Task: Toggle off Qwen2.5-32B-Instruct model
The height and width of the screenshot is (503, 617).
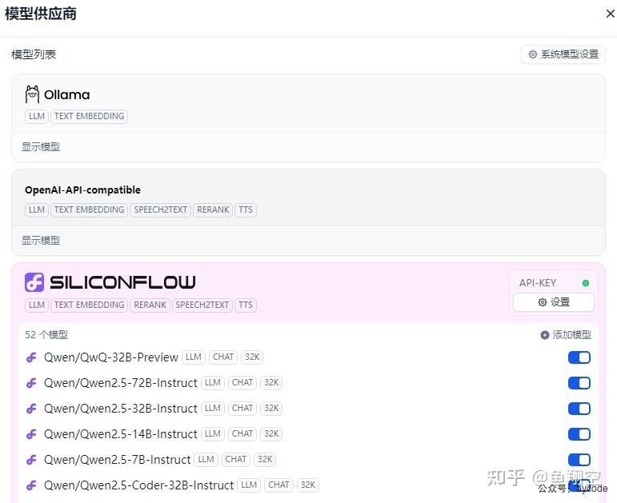Action: 579,409
